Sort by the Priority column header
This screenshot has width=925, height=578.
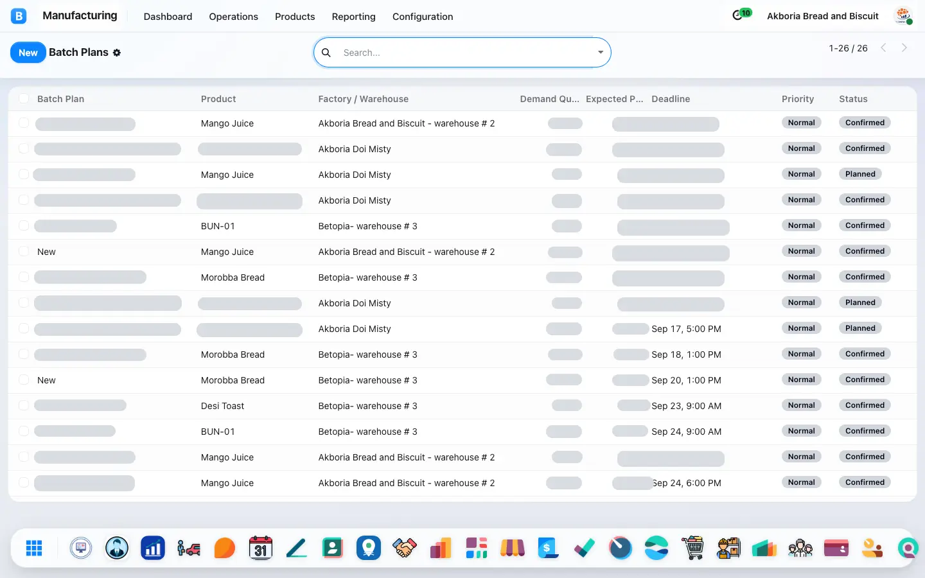(798, 99)
